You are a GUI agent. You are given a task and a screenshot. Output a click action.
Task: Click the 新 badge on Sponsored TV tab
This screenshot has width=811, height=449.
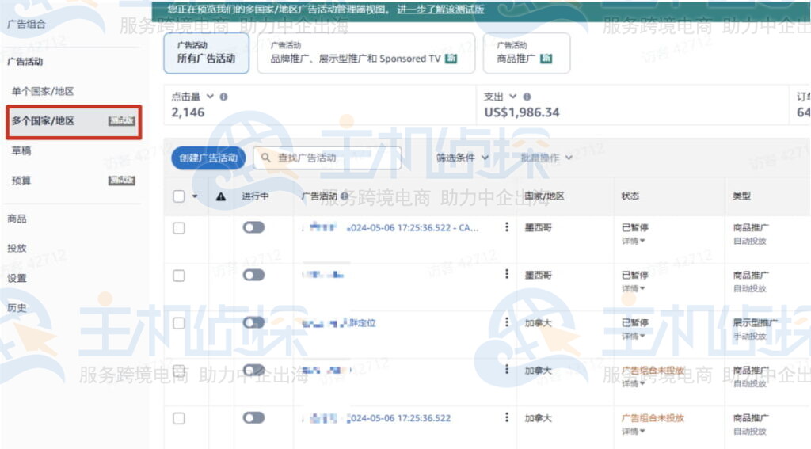pyautogui.click(x=451, y=59)
